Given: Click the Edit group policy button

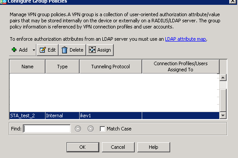Looking at the screenshot, I should pos(48,50).
